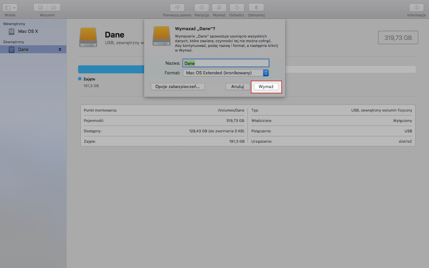Click the Nazwa text field

tap(226, 63)
